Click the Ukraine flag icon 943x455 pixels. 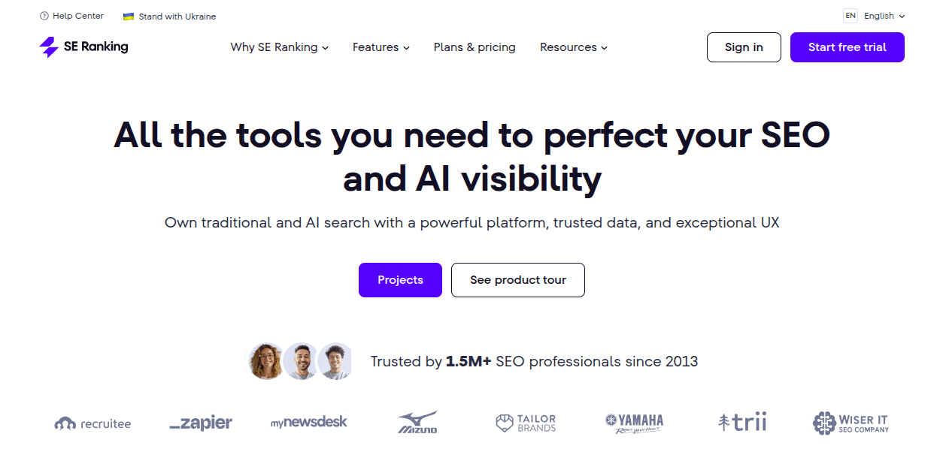(129, 17)
